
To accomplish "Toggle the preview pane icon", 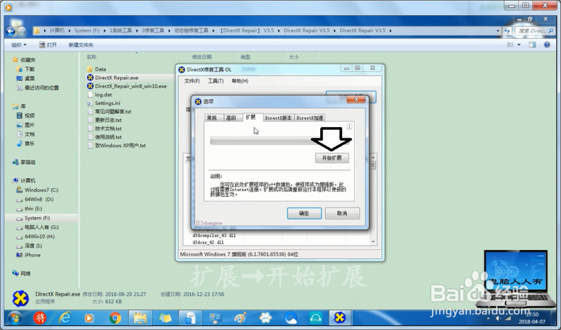I will coord(532,45).
